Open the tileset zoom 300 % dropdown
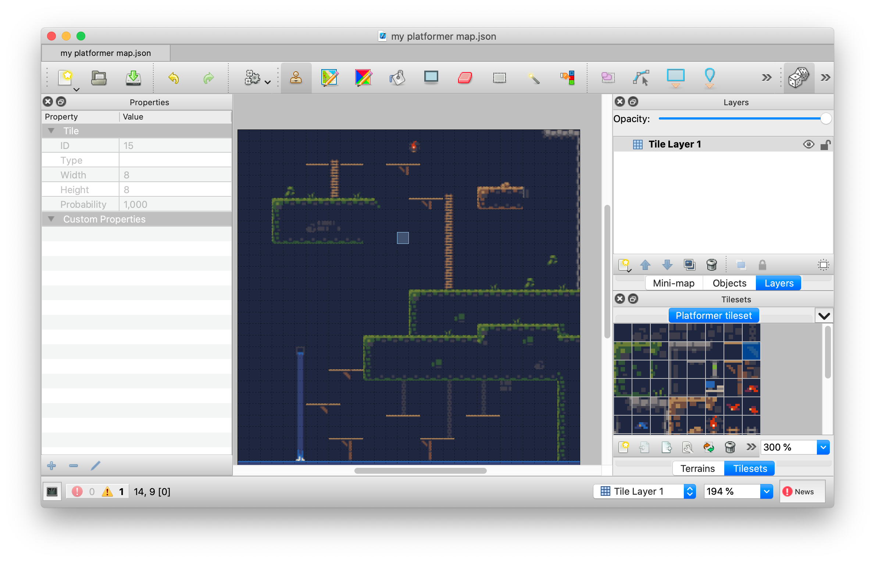Viewport: 875px width, 562px height. [x=823, y=447]
